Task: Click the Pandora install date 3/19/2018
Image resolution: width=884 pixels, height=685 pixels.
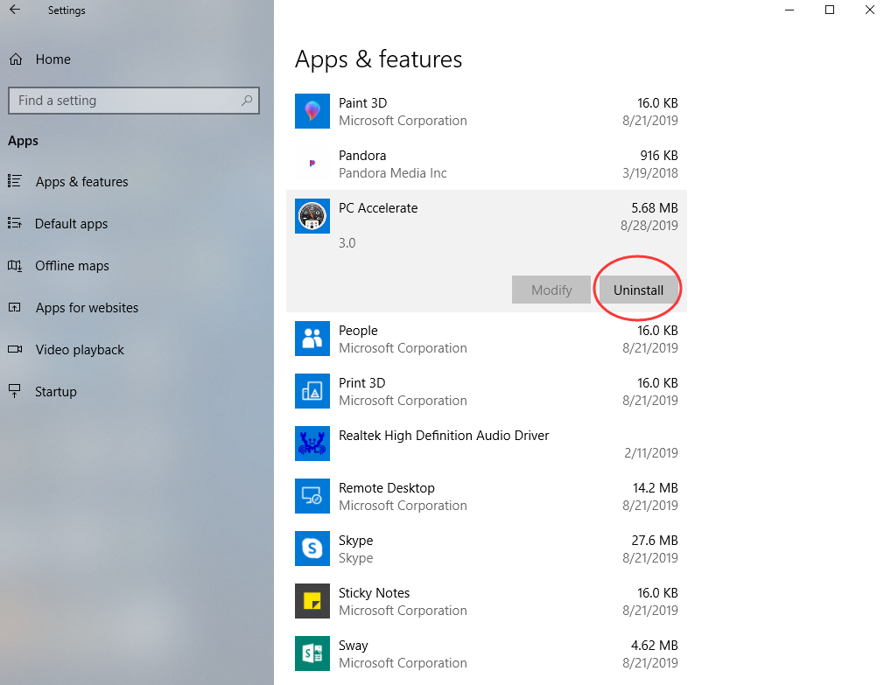Action: pos(650,173)
